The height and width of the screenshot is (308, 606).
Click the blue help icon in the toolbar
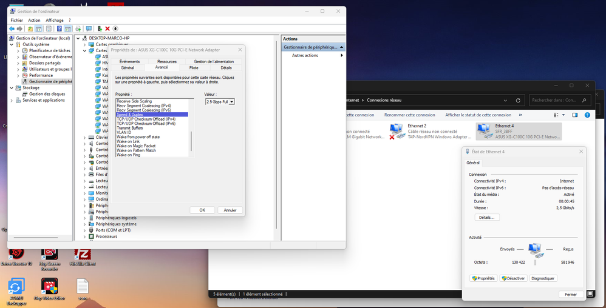[x=60, y=28]
